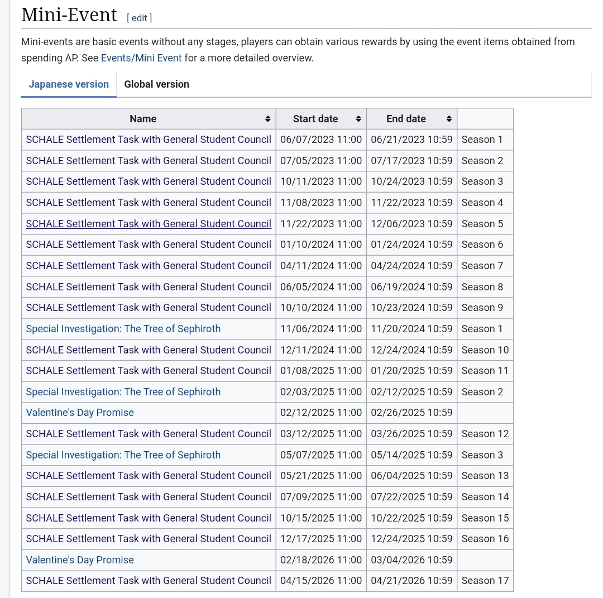Select end date 04/24/2024 10:59 cell
Viewport: 603px width, 598px height.
[x=412, y=266]
